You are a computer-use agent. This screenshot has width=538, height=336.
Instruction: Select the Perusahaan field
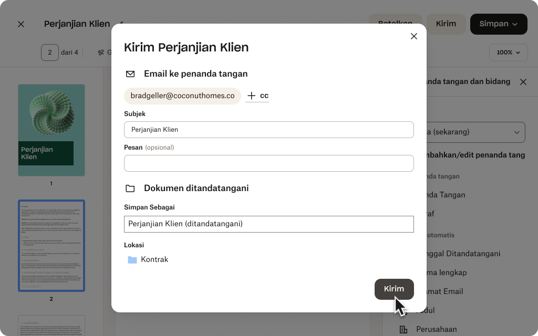pyautogui.click(x=437, y=329)
